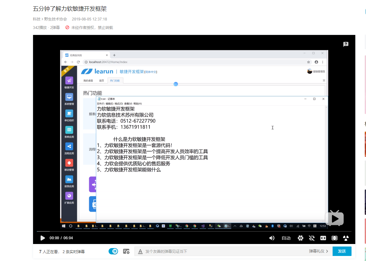Image resolution: width=366 pixels, height=261 pixels.
Task: Click the Notepad line 联系手机:13671911811
Action: 123,127
